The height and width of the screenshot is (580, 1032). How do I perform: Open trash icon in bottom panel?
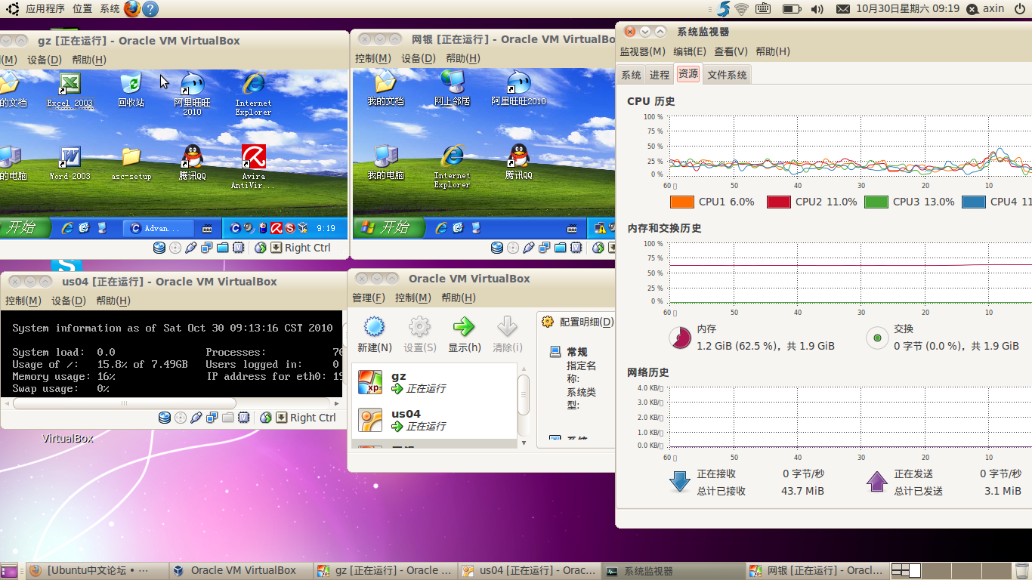[x=1021, y=570]
